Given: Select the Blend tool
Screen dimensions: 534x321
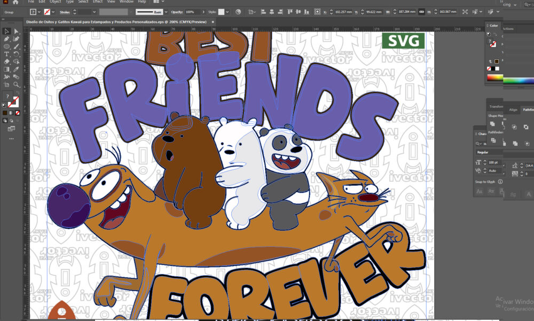Looking at the screenshot, I should point(16,77).
